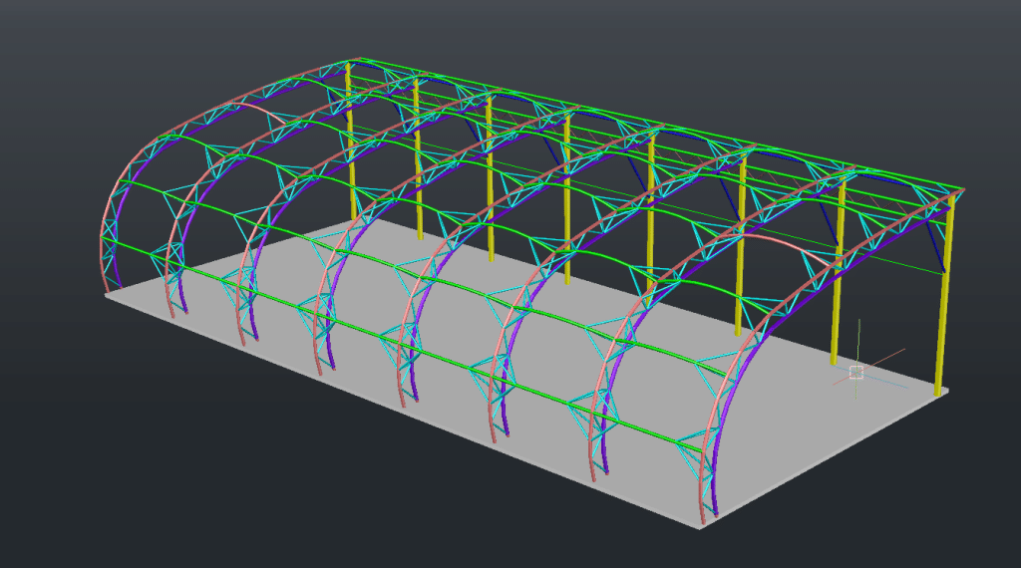Pick the second yellow column from the right

[840, 289]
